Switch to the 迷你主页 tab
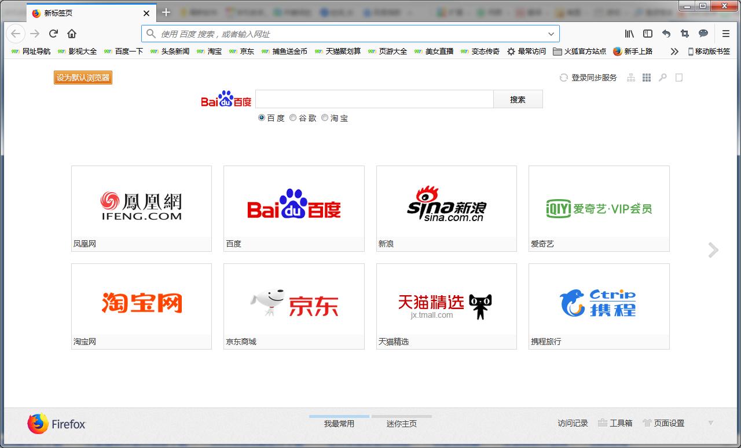Viewport: 741px width, 448px height. pyautogui.click(x=402, y=423)
